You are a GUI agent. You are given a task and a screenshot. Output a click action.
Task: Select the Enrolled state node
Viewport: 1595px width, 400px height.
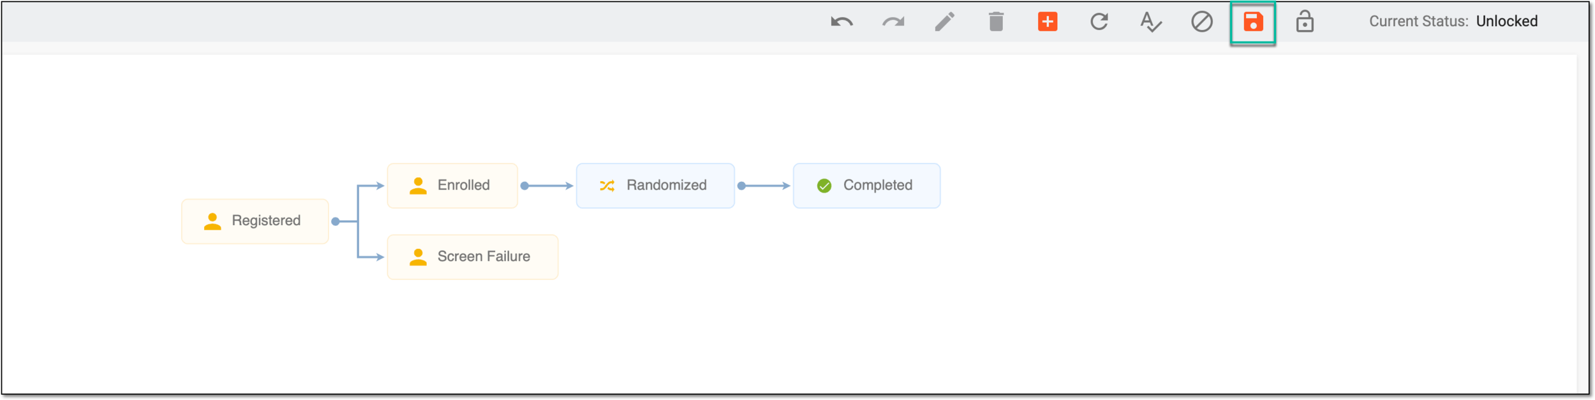click(452, 186)
